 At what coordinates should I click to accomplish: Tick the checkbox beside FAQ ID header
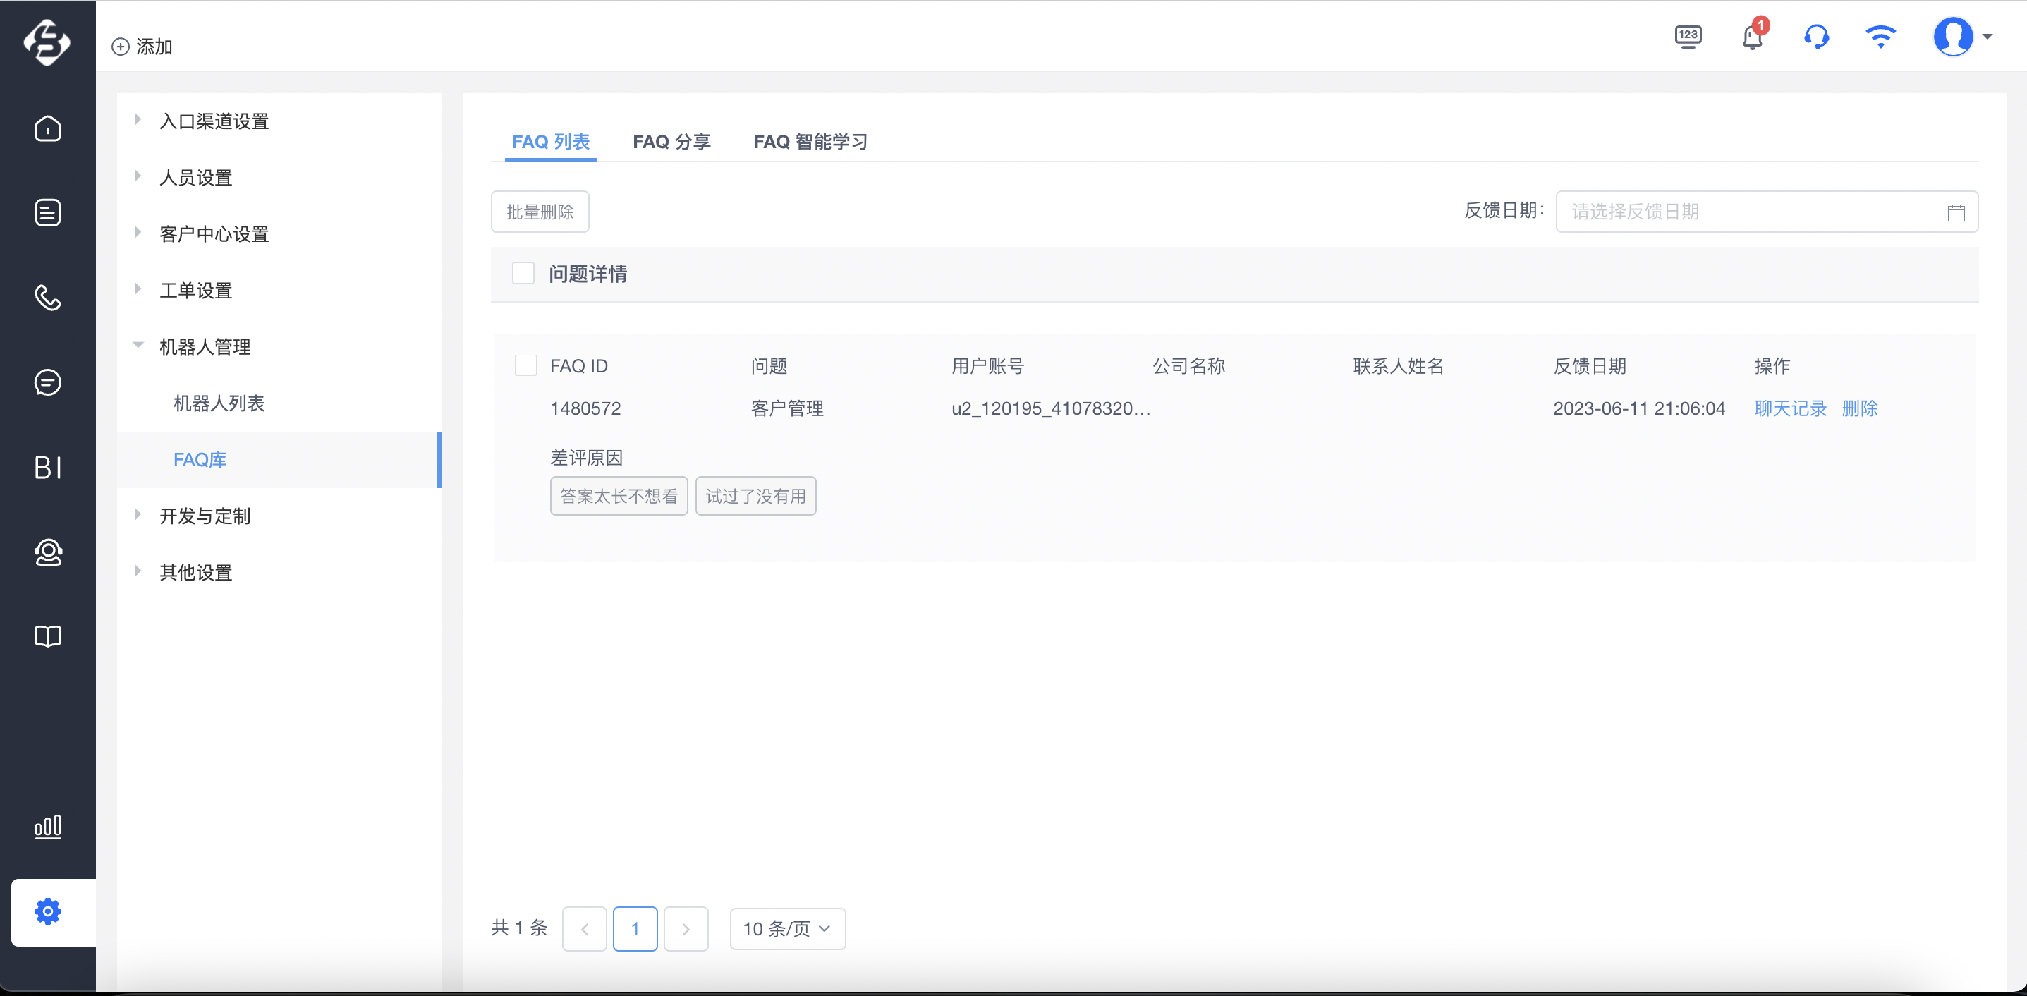(x=525, y=365)
